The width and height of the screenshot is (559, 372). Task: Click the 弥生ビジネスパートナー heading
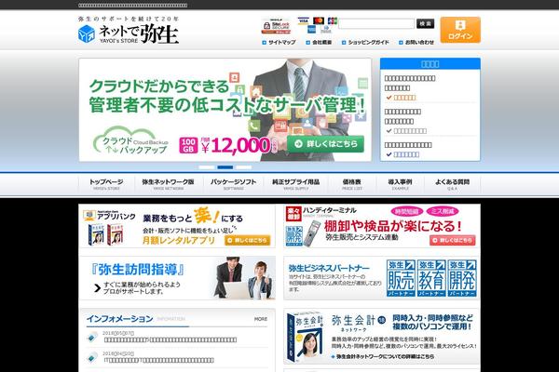(329, 268)
